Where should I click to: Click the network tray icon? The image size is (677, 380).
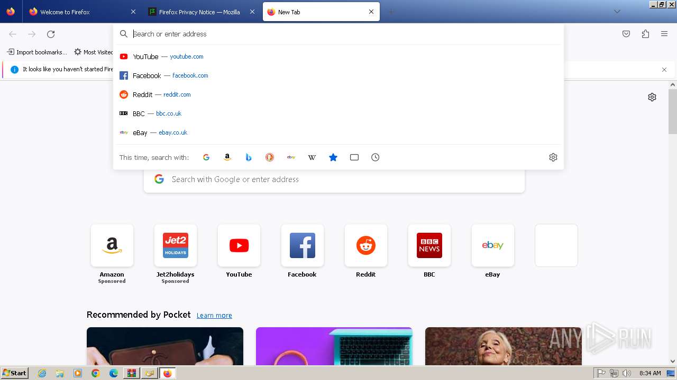point(614,373)
